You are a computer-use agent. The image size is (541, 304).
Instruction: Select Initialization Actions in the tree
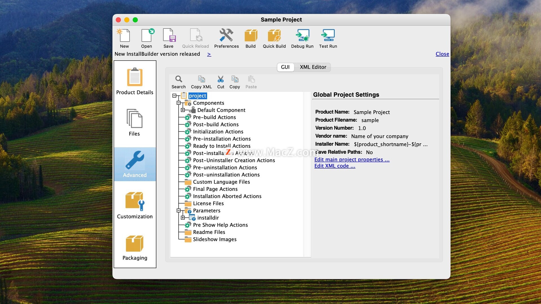[218, 132]
